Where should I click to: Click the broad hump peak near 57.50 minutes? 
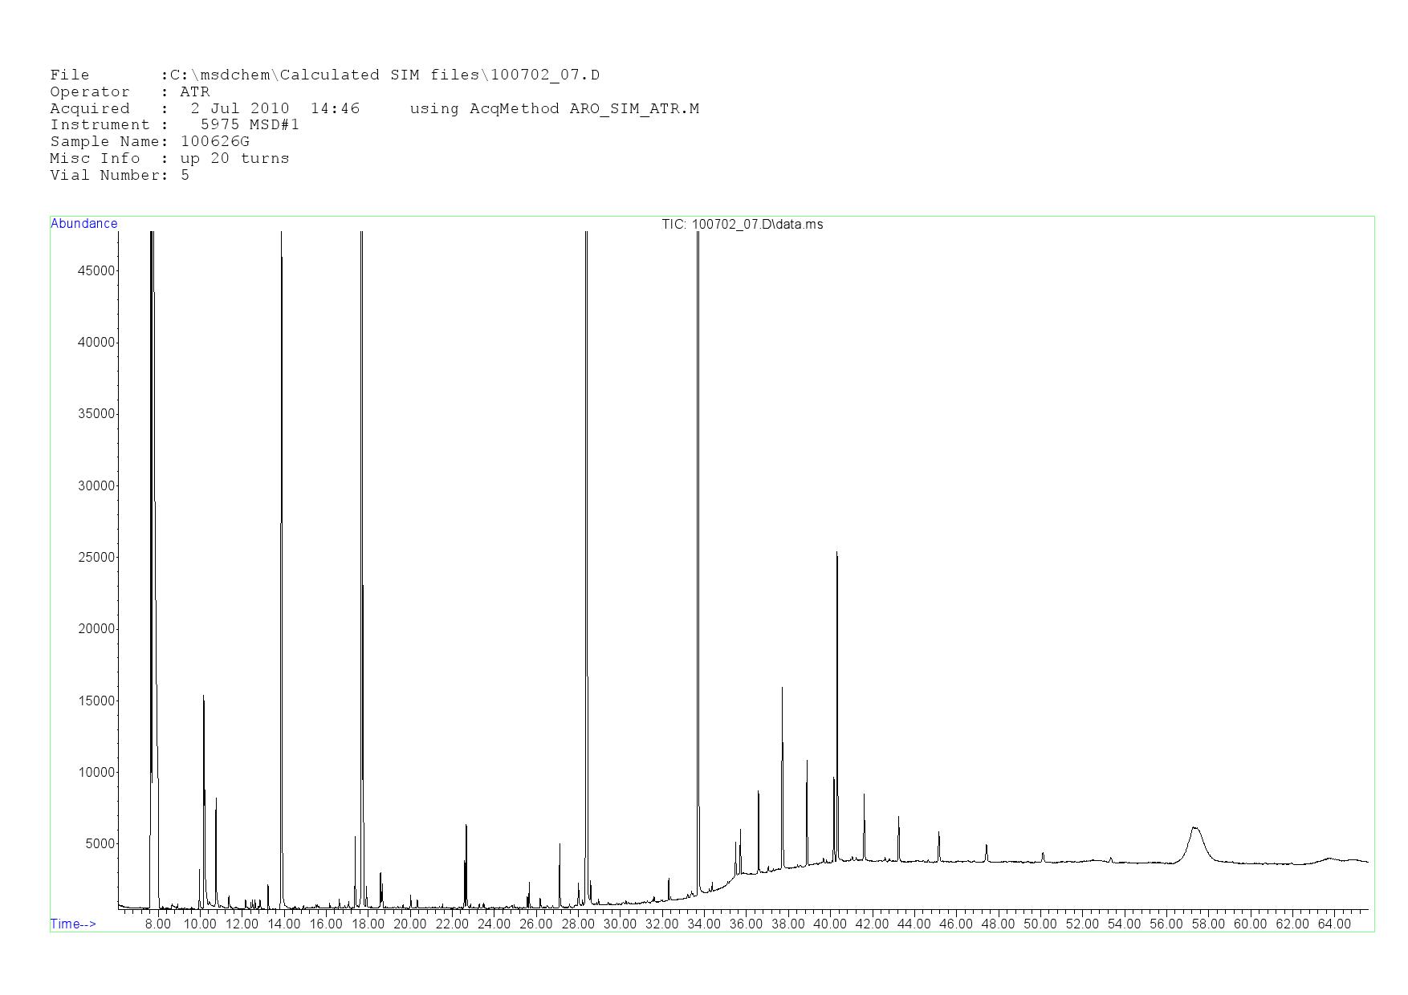click(x=1195, y=829)
